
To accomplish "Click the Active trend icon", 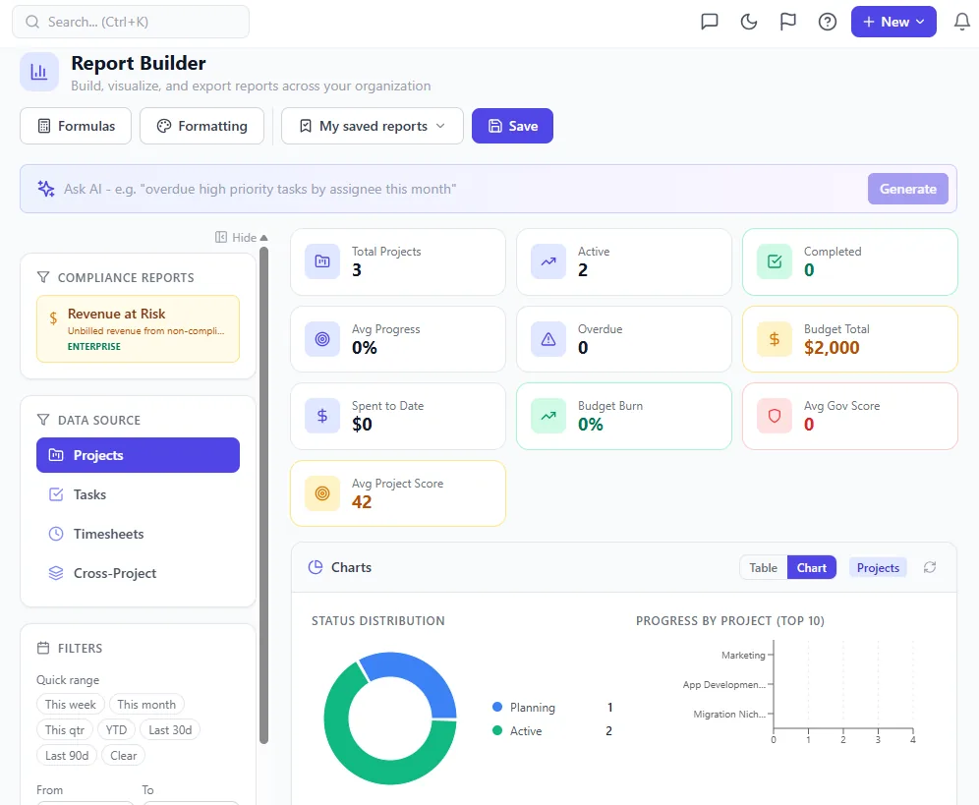I will point(548,261).
